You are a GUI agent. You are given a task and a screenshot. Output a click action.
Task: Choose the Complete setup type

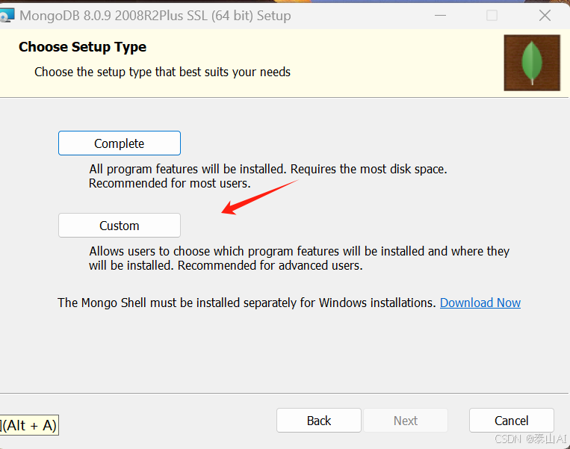120,143
